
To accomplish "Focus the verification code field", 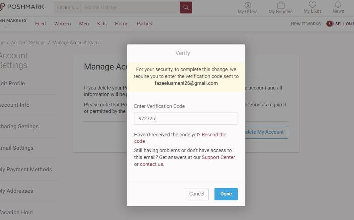I will (186, 119).
